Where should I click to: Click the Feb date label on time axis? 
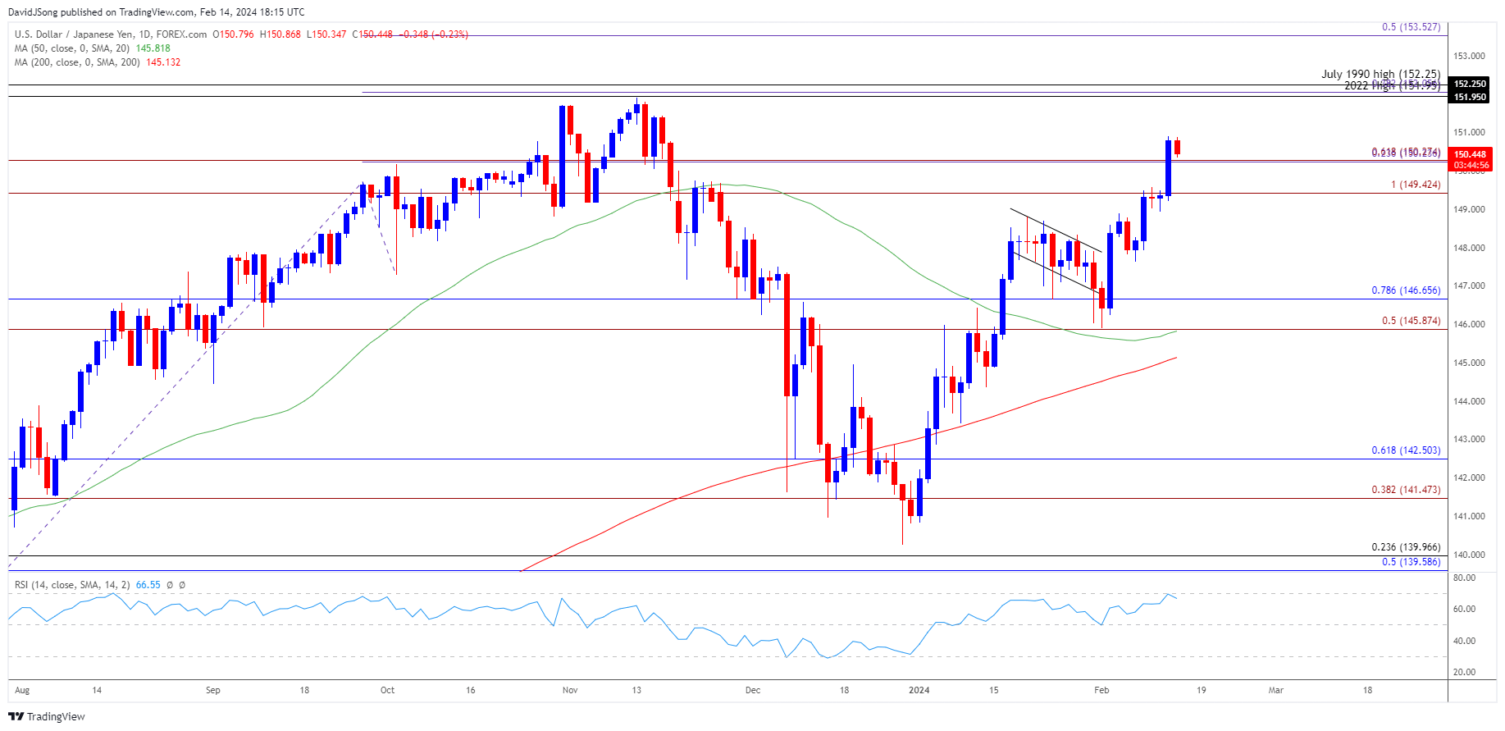(1101, 690)
